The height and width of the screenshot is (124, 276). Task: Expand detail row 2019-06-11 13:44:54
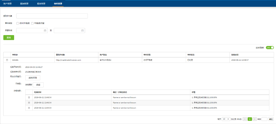tap(29, 108)
